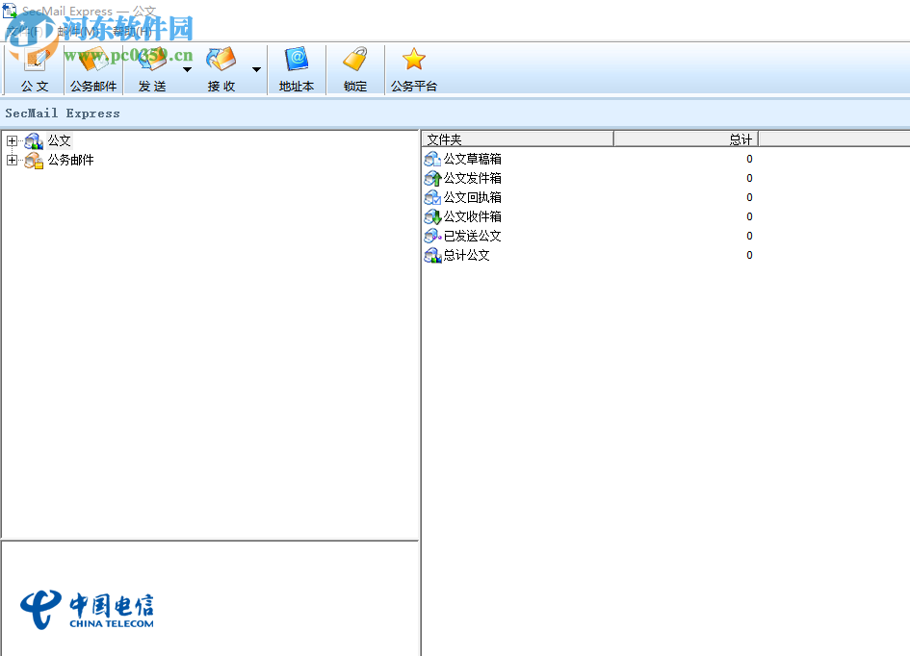Click the 总计公文 folder icon
Image resolution: width=910 pixels, height=656 pixels.
[x=432, y=255]
